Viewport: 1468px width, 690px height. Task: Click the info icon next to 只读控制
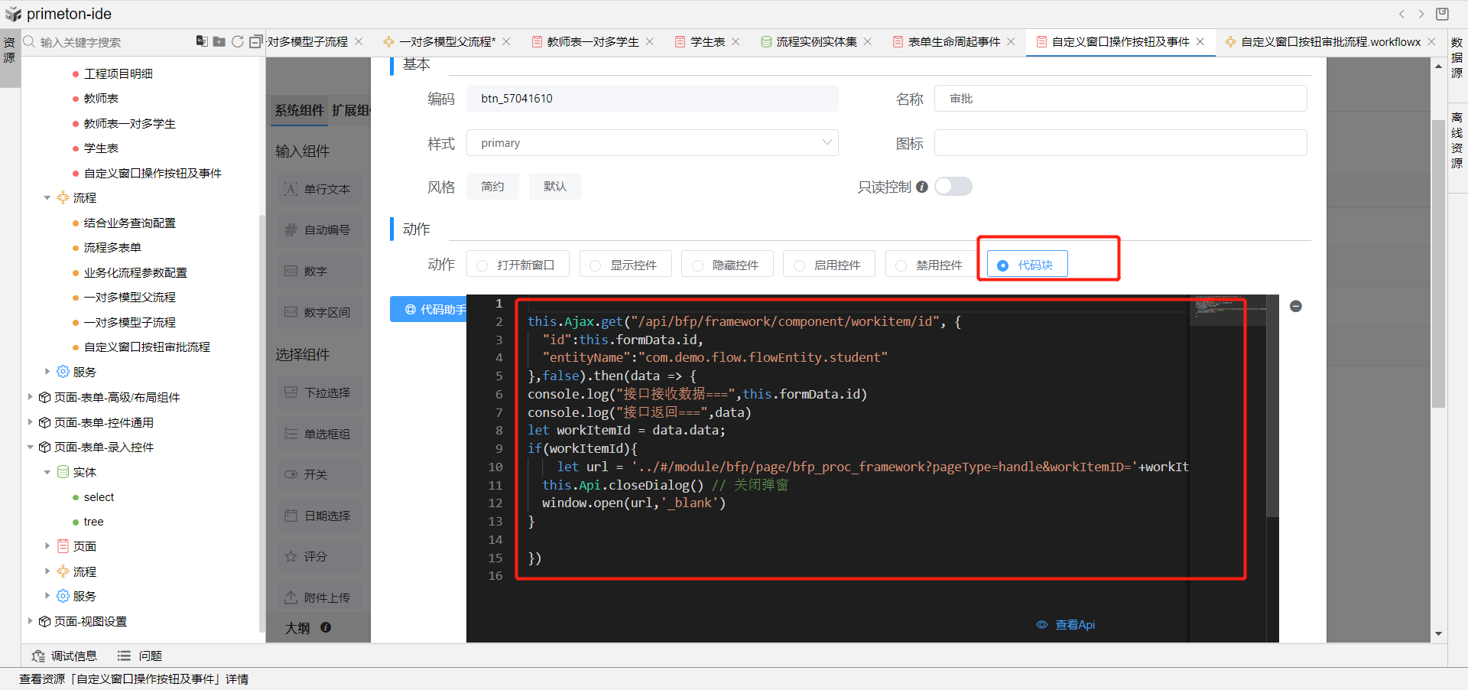[x=922, y=187]
